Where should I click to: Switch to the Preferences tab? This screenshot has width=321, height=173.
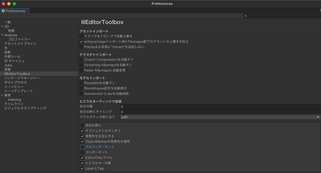point(15,11)
